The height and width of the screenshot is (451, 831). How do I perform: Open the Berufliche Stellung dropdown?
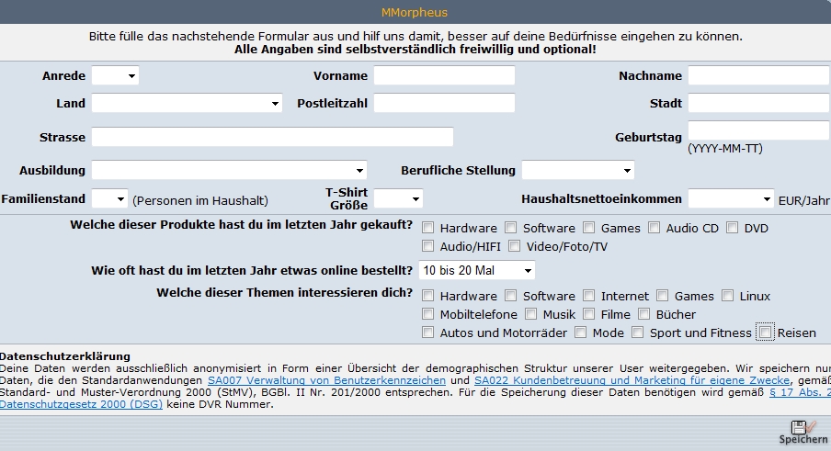tap(577, 171)
